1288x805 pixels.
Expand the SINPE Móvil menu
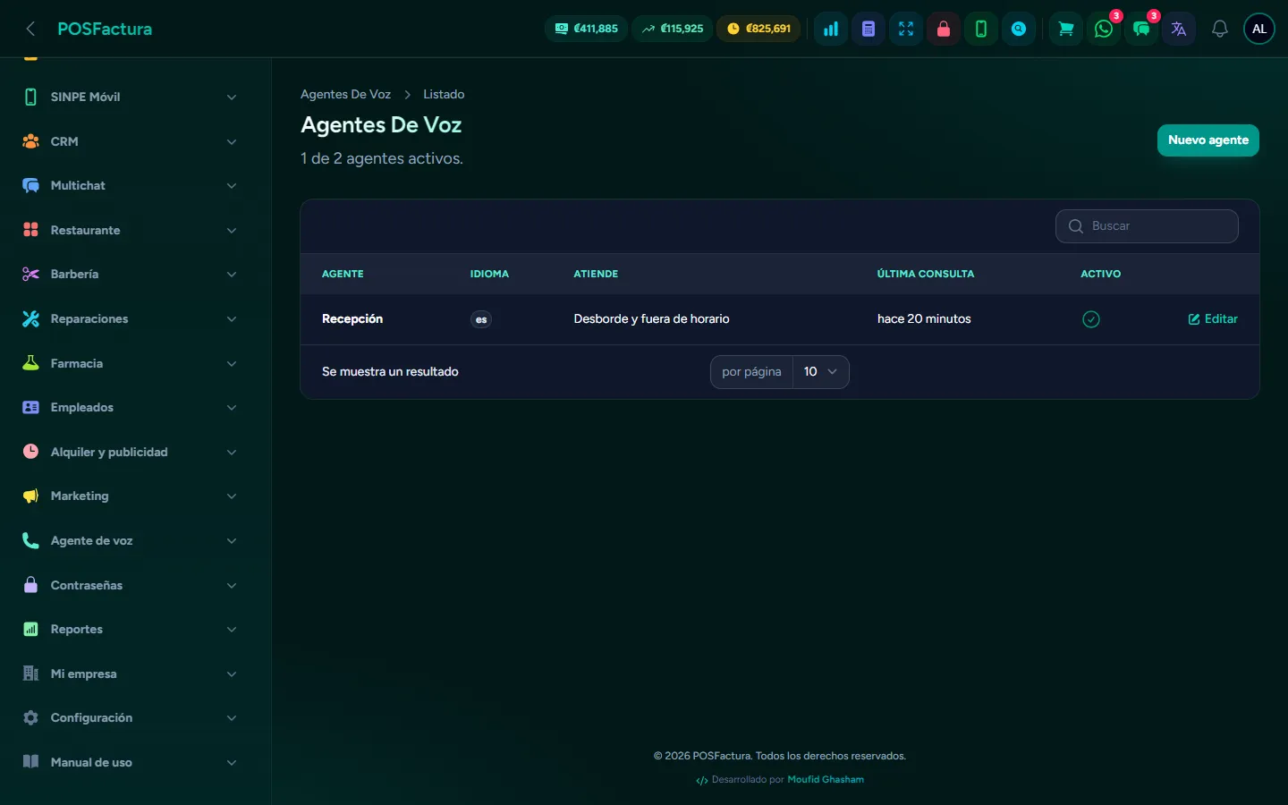pyautogui.click(x=130, y=97)
